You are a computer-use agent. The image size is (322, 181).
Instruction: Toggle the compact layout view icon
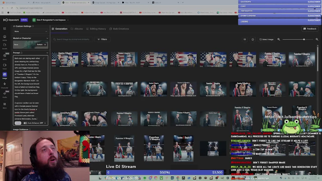(x=245, y=39)
